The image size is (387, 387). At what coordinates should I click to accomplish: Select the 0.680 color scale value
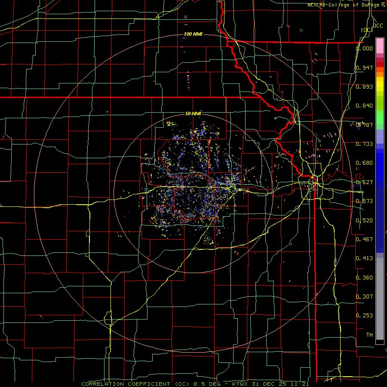364,163
